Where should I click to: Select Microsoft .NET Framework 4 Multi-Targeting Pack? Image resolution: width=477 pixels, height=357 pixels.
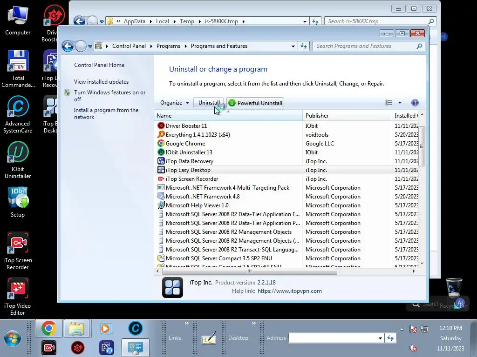pyautogui.click(x=223, y=188)
